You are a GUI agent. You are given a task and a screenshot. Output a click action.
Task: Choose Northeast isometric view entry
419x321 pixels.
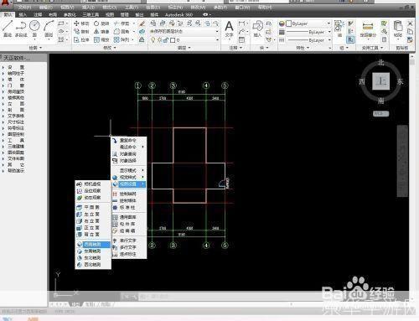pyautogui.click(x=93, y=258)
